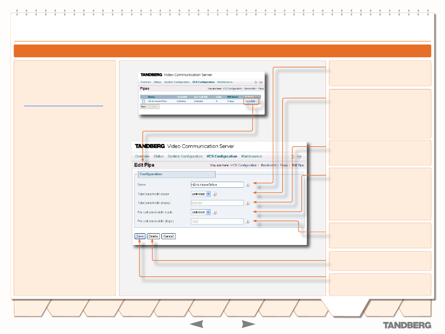Click Pipes breadcrumb on the Pipes page
The image size is (445, 334).
pyautogui.click(x=261, y=89)
